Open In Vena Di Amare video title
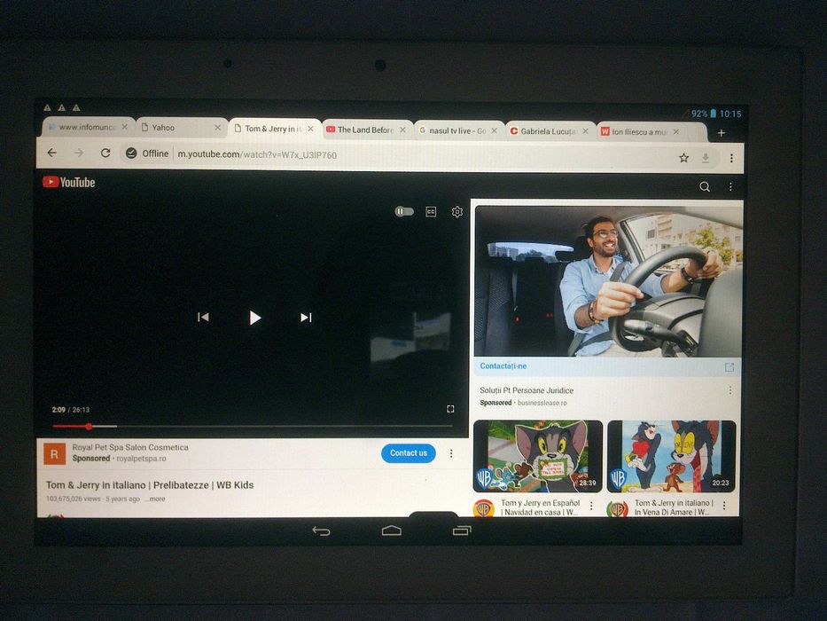Viewport: 827px width, 621px height. tap(674, 507)
